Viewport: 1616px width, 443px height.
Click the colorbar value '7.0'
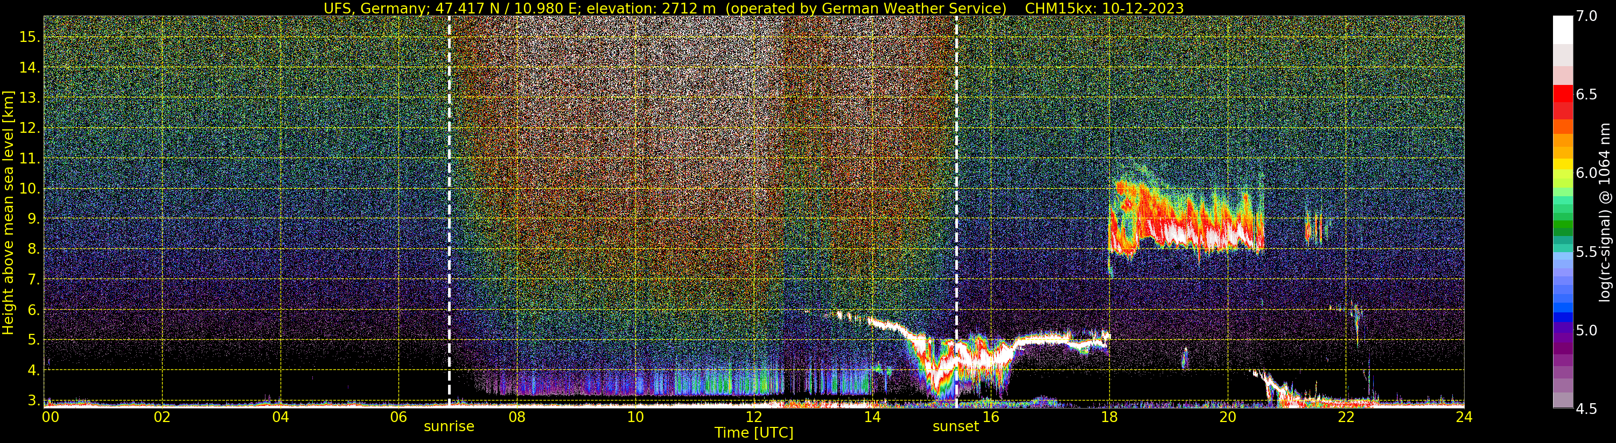tap(1586, 16)
